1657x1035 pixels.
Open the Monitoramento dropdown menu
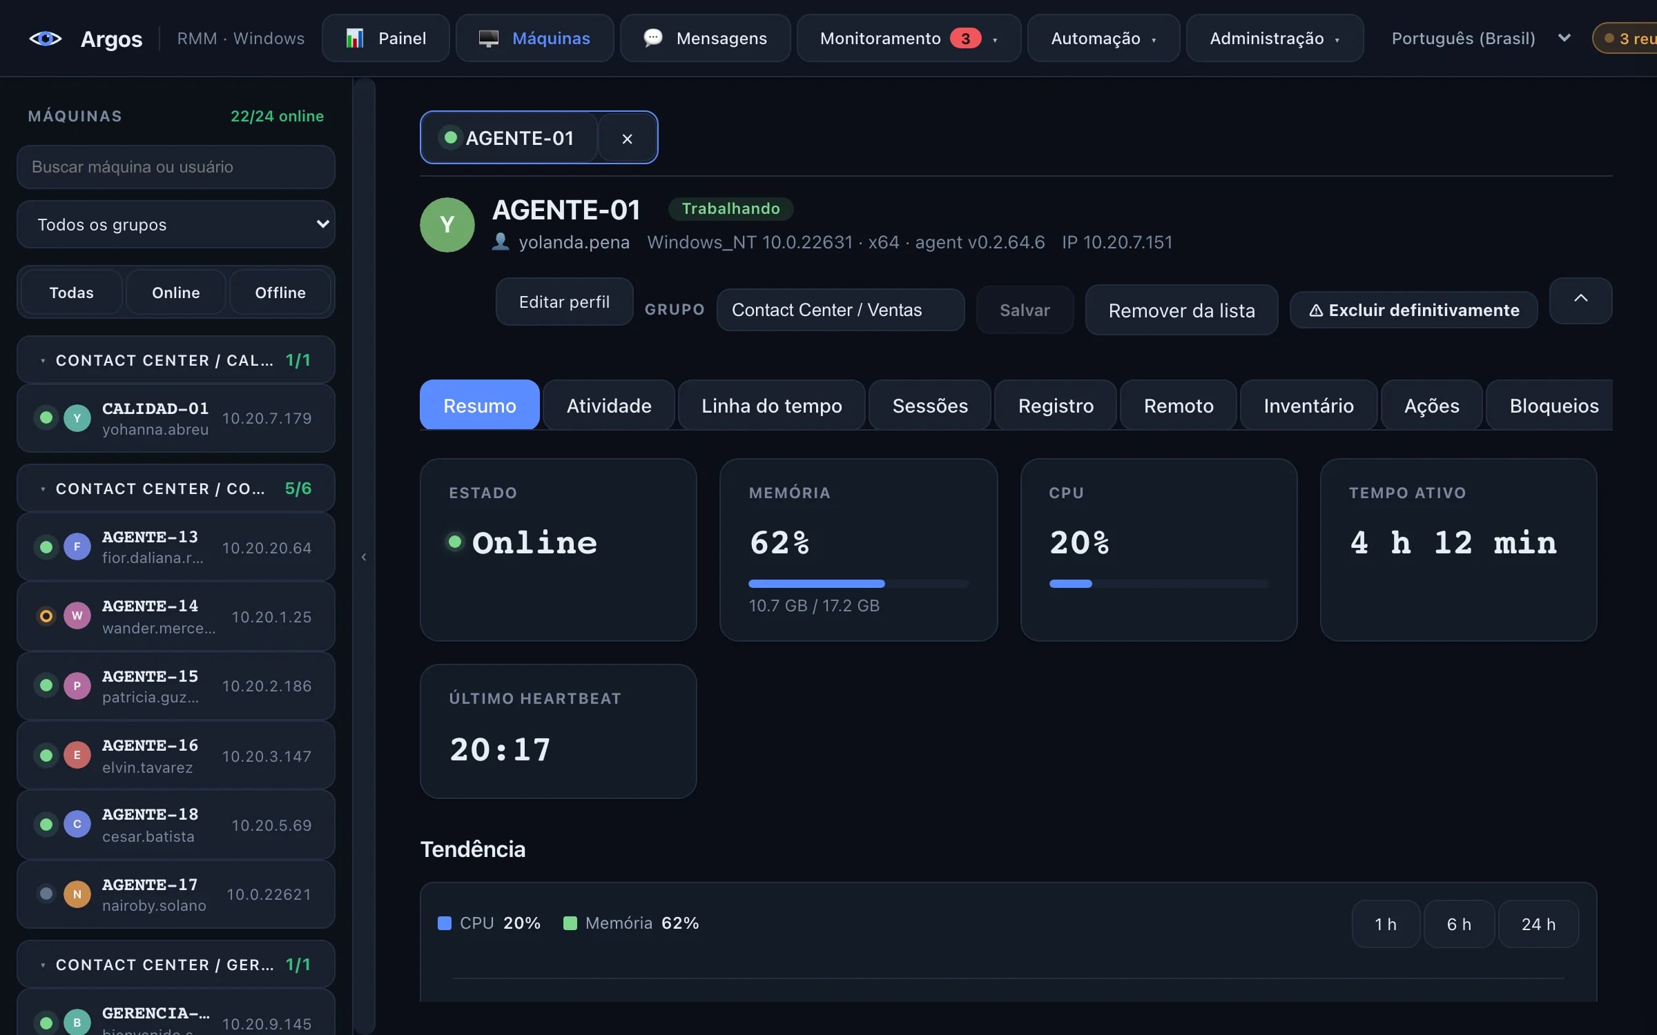click(909, 39)
